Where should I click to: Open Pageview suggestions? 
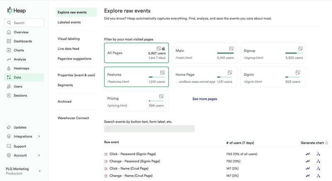[x=74, y=58]
